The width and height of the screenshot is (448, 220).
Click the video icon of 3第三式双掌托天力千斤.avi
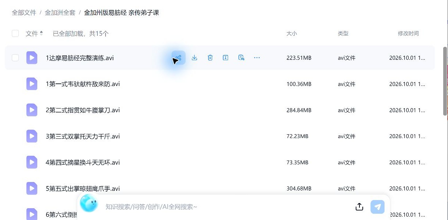32,136
